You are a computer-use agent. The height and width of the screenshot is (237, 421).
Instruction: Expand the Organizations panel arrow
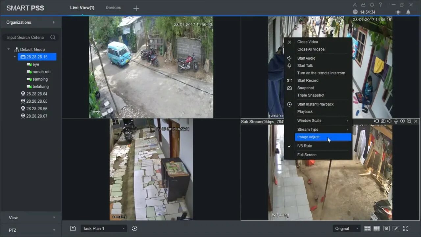pyautogui.click(x=54, y=22)
